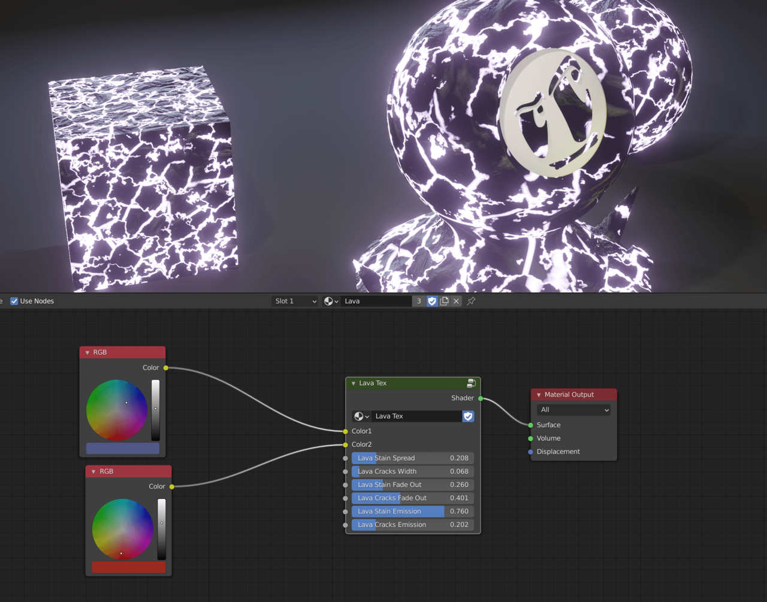Screen dimensions: 767x602
Task: Click node group edit icon on Lava Tex header
Action: coord(471,383)
